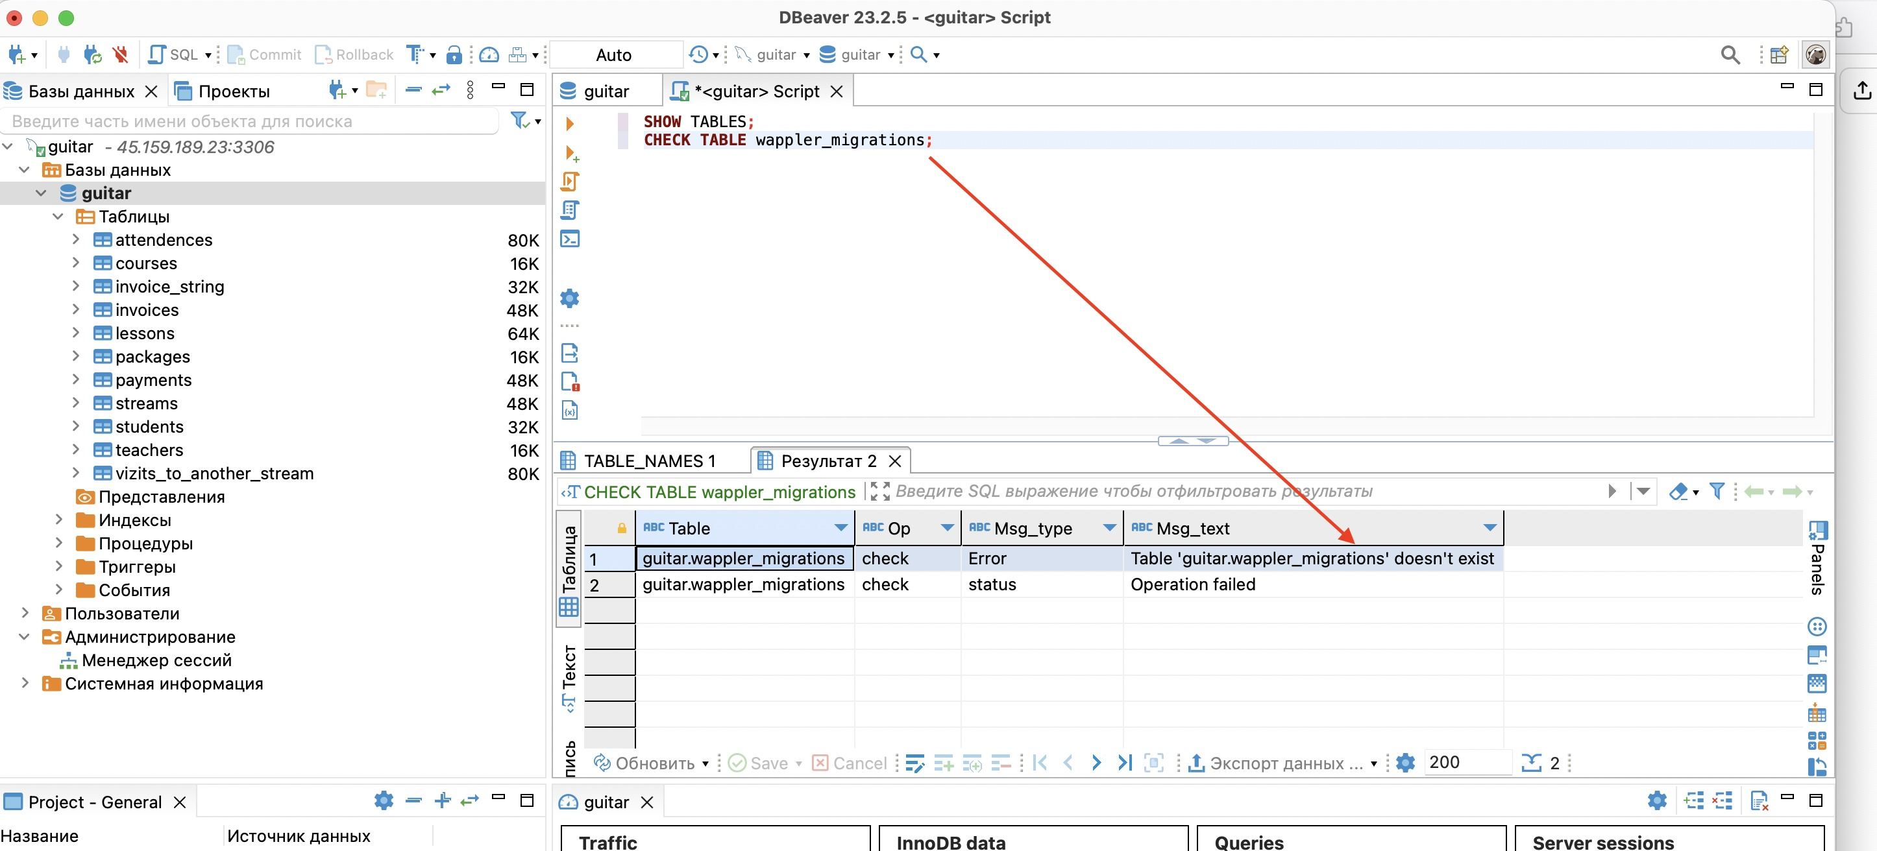Expand the invoices table node
1877x851 pixels.
pyautogui.click(x=76, y=309)
